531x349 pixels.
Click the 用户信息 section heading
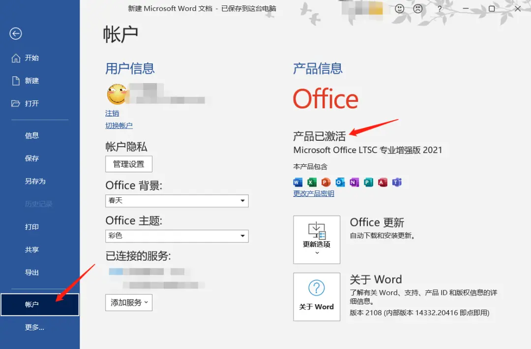[130, 68]
